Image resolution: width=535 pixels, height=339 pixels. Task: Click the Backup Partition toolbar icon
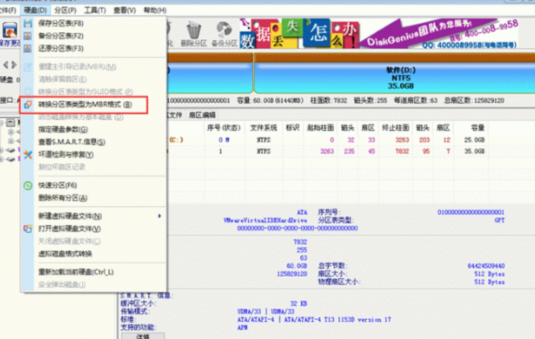click(224, 30)
